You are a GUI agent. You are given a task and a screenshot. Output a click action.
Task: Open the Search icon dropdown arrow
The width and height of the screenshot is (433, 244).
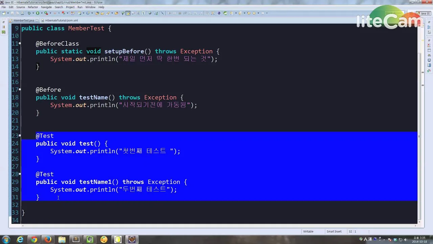pyautogui.click(x=112, y=13)
